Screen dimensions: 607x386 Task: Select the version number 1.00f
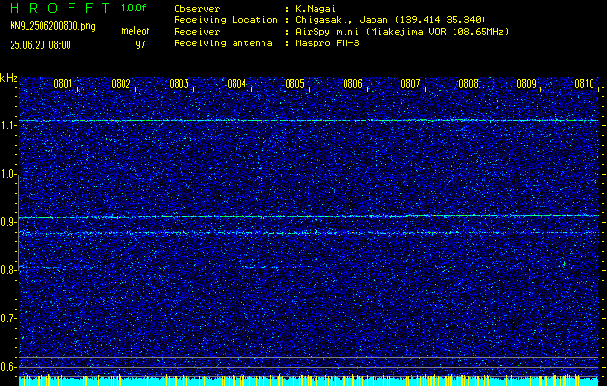(133, 8)
